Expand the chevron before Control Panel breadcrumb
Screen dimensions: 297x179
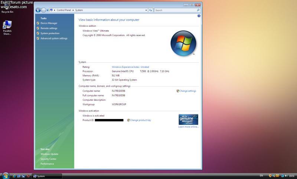pos(55,10)
